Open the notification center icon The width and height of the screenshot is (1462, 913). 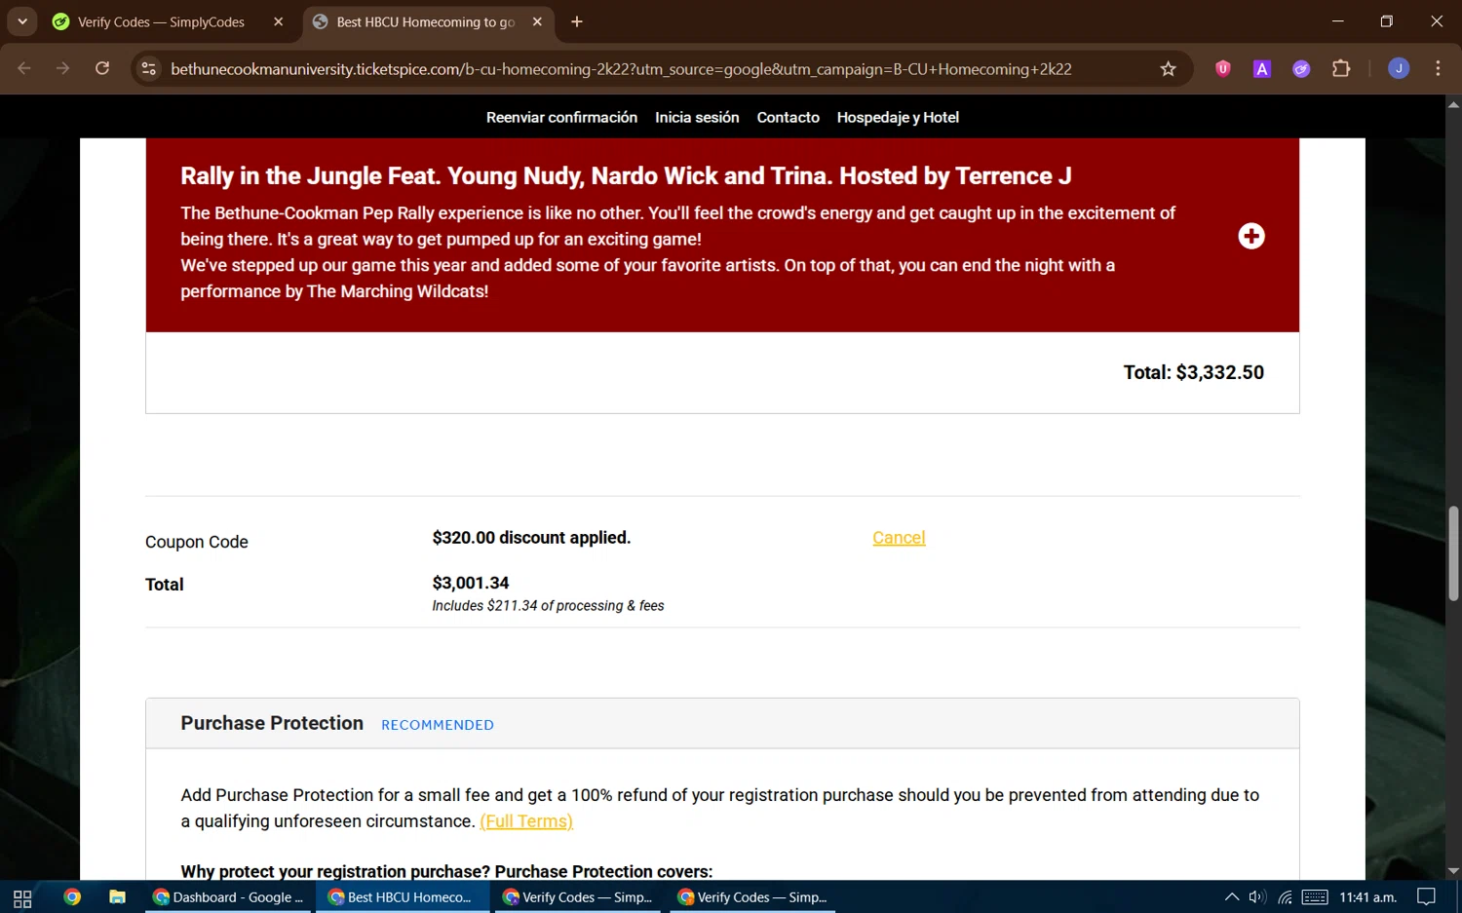1426,897
